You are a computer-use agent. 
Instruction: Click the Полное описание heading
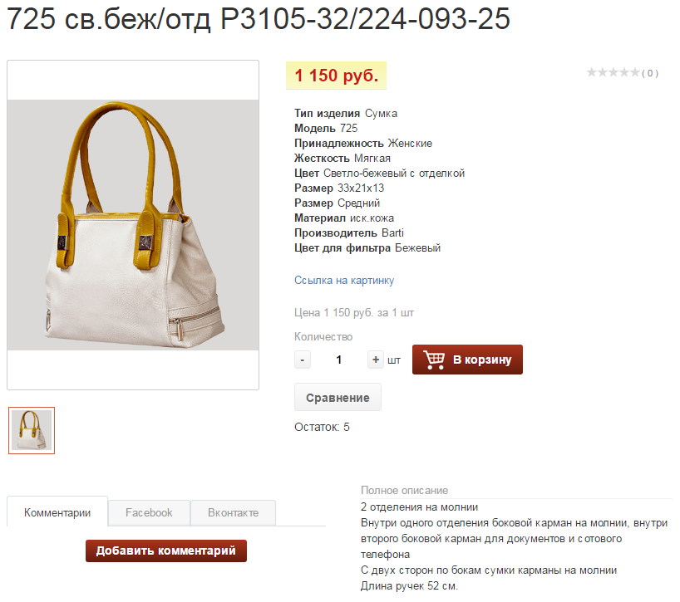pos(404,490)
